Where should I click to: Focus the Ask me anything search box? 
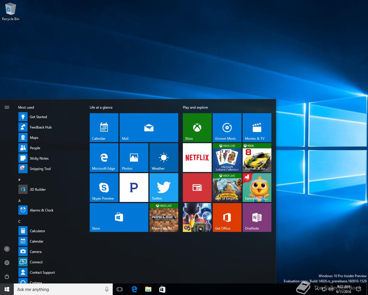63,289
